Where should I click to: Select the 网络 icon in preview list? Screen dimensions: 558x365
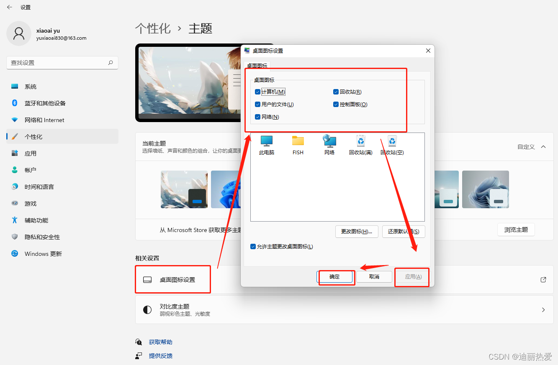(x=329, y=145)
